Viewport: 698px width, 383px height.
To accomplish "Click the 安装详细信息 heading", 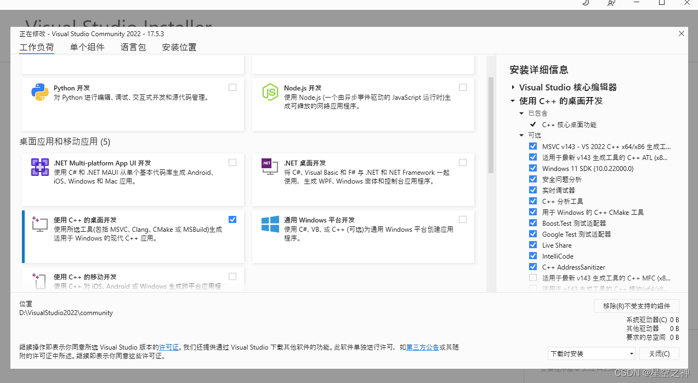I will coord(539,70).
